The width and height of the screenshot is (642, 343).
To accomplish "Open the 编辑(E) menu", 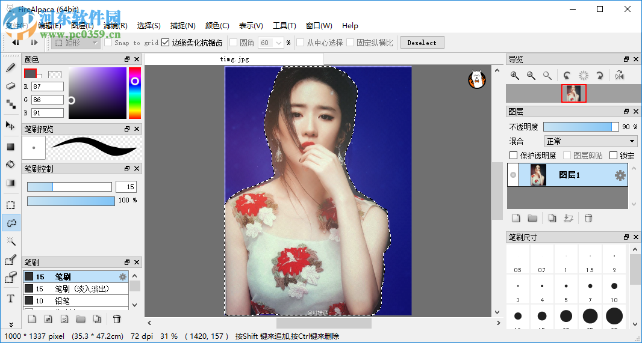I will pyautogui.click(x=49, y=26).
